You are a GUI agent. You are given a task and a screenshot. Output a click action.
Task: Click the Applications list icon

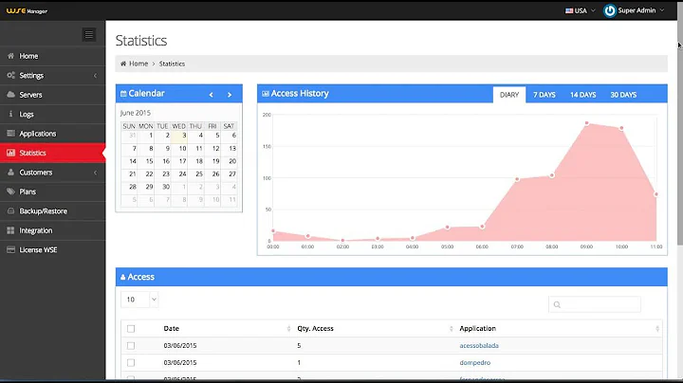point(10,133)
